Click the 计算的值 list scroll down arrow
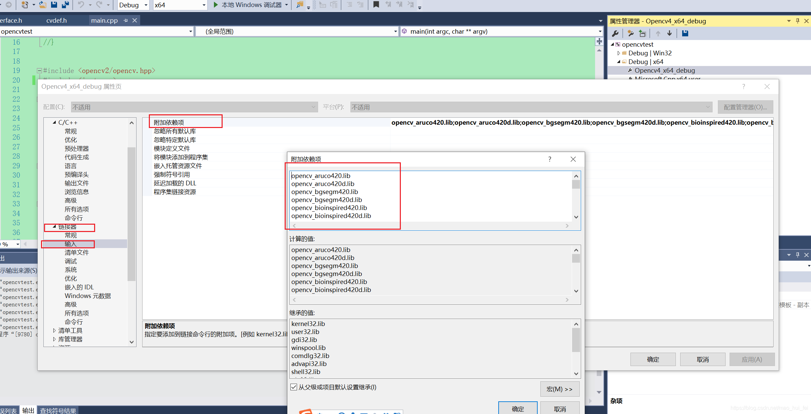 point(576,291)
